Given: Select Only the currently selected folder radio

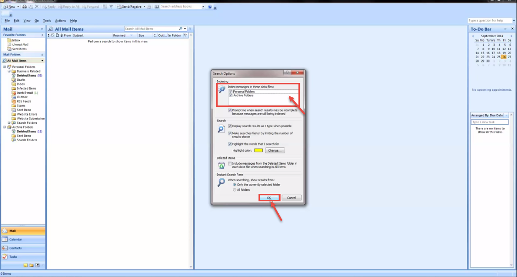Looking at the screenshot, I should 235,185.
